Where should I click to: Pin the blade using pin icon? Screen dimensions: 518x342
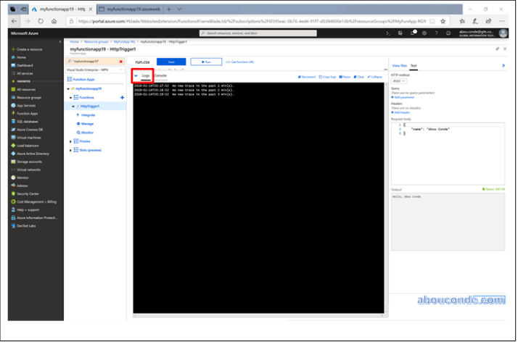point(497,49)
